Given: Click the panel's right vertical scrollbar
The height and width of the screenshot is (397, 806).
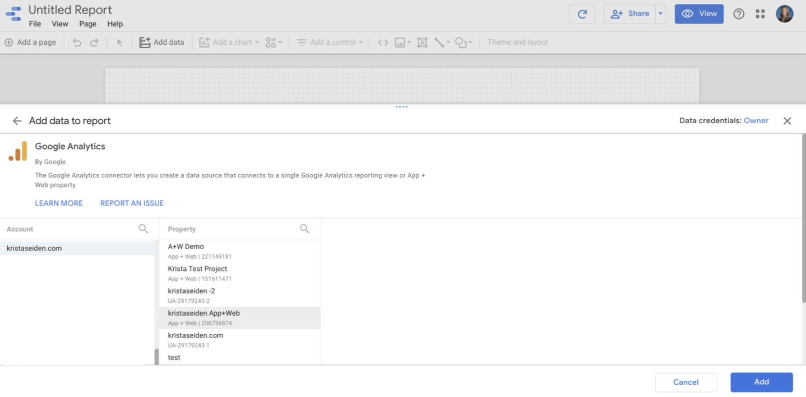Looking at the screenshot, I should pyautogui.click(x=803, y=218).
